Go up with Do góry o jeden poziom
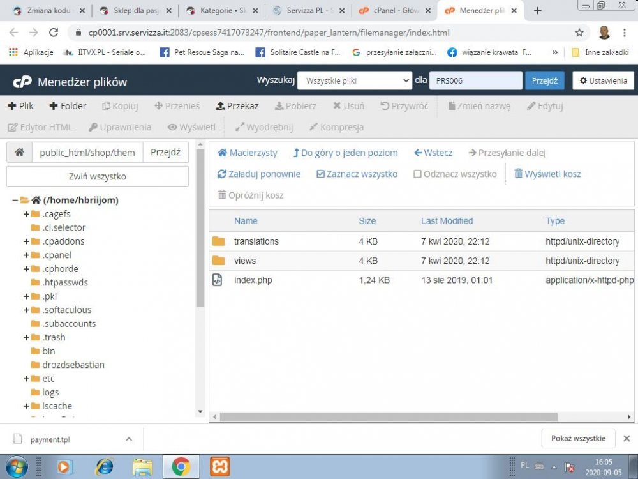This screenshot has height=479, width=638. (x=345, y=153)
